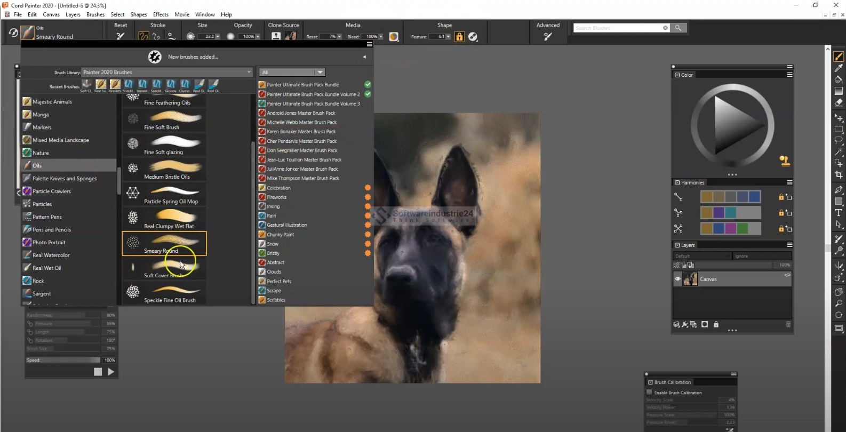This screenshot has height=432, width=846.
Task: Click the Reset brush tool icon
Action: tap(121, 36)
